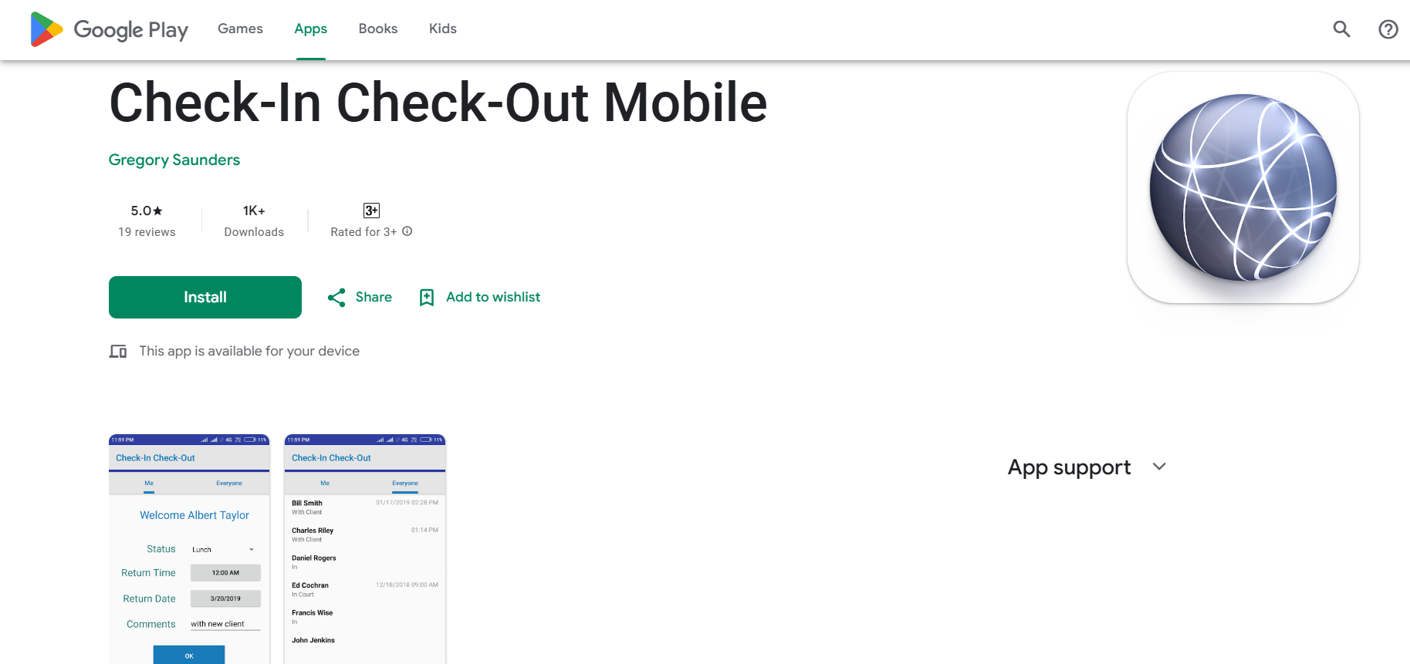Click the globe app icon image

[1243, 187]
